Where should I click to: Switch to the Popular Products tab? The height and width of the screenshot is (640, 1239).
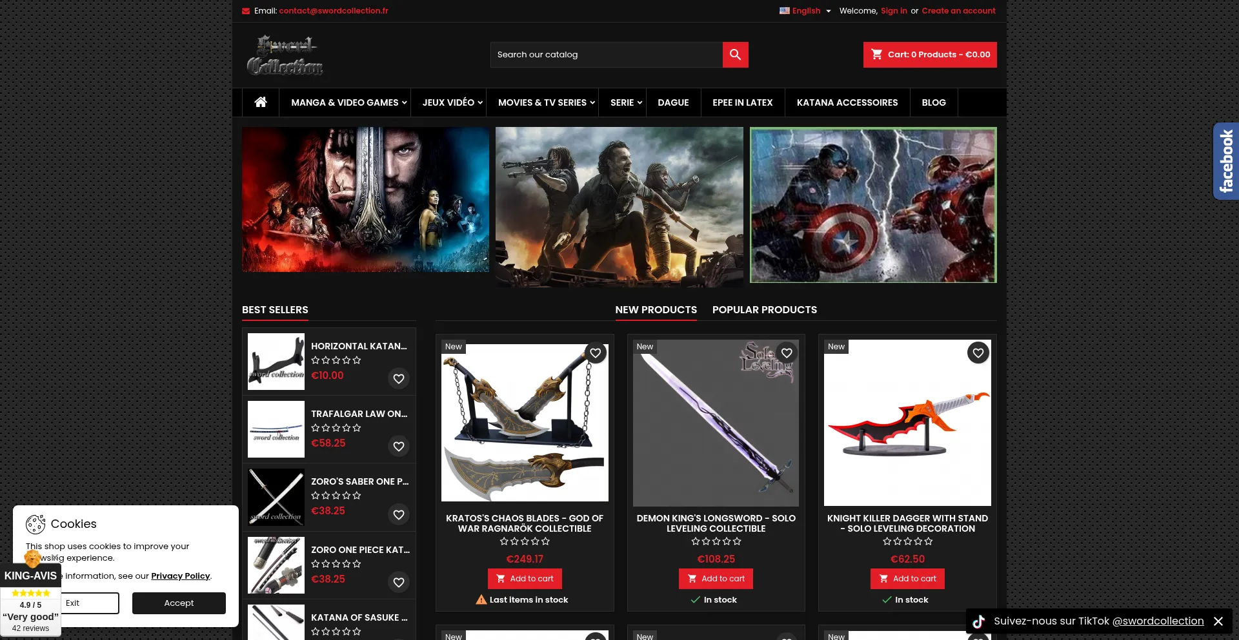(764, 310)
